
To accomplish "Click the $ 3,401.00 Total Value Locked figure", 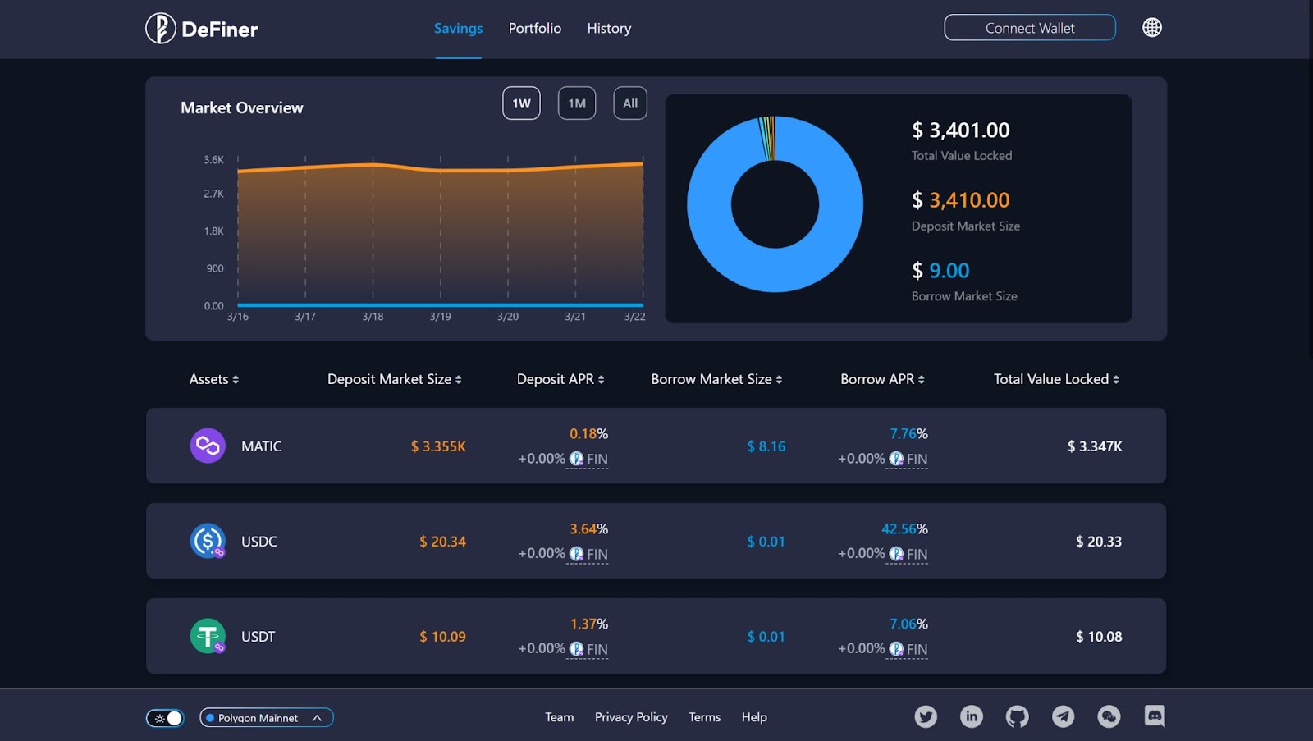I will 961,130.
